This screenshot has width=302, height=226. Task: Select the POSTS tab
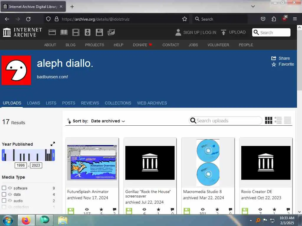(68, 103)
